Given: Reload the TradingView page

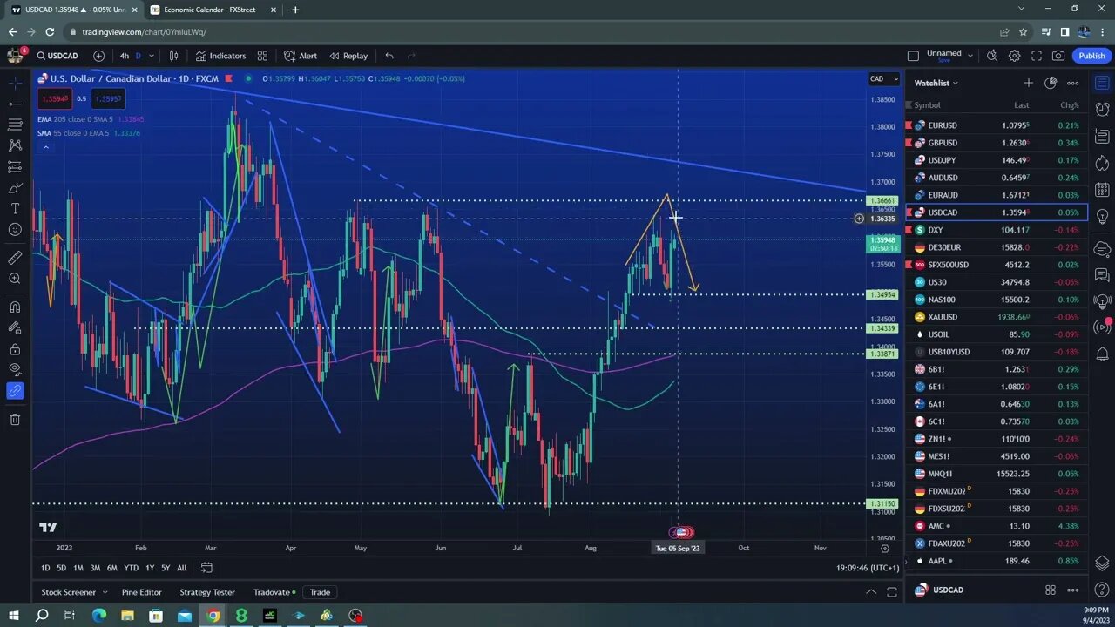Looking at the screenshot, I should (50, 32).
